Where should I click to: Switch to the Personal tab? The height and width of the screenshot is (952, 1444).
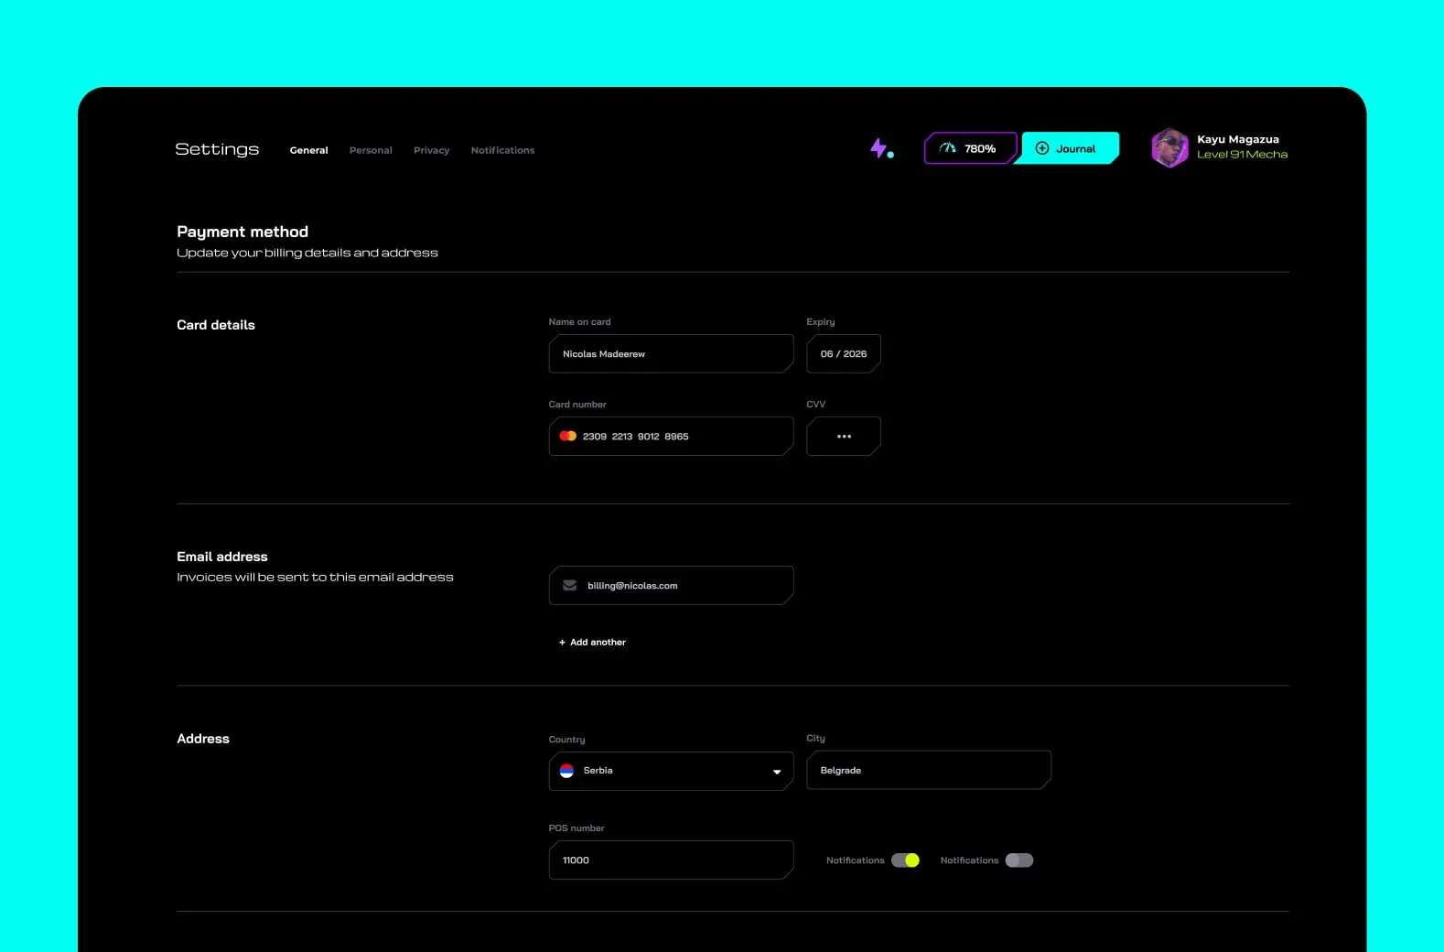pyautogui.click(x=371, y=150)
